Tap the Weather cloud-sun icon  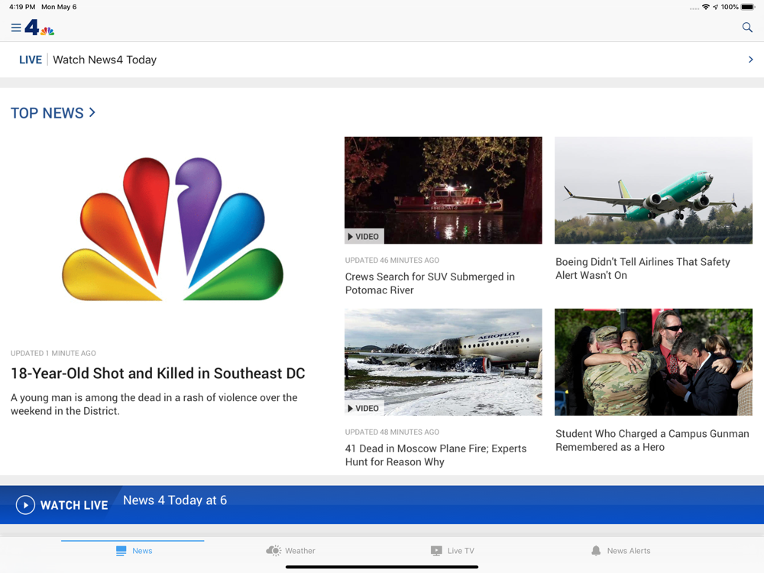[274, 551]
